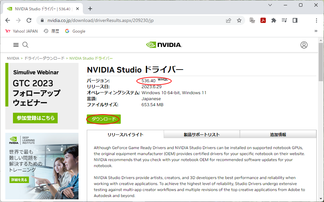This screenshot has width=324, height=202.
Task: Open a new browser tab
Action: [90, 9]
